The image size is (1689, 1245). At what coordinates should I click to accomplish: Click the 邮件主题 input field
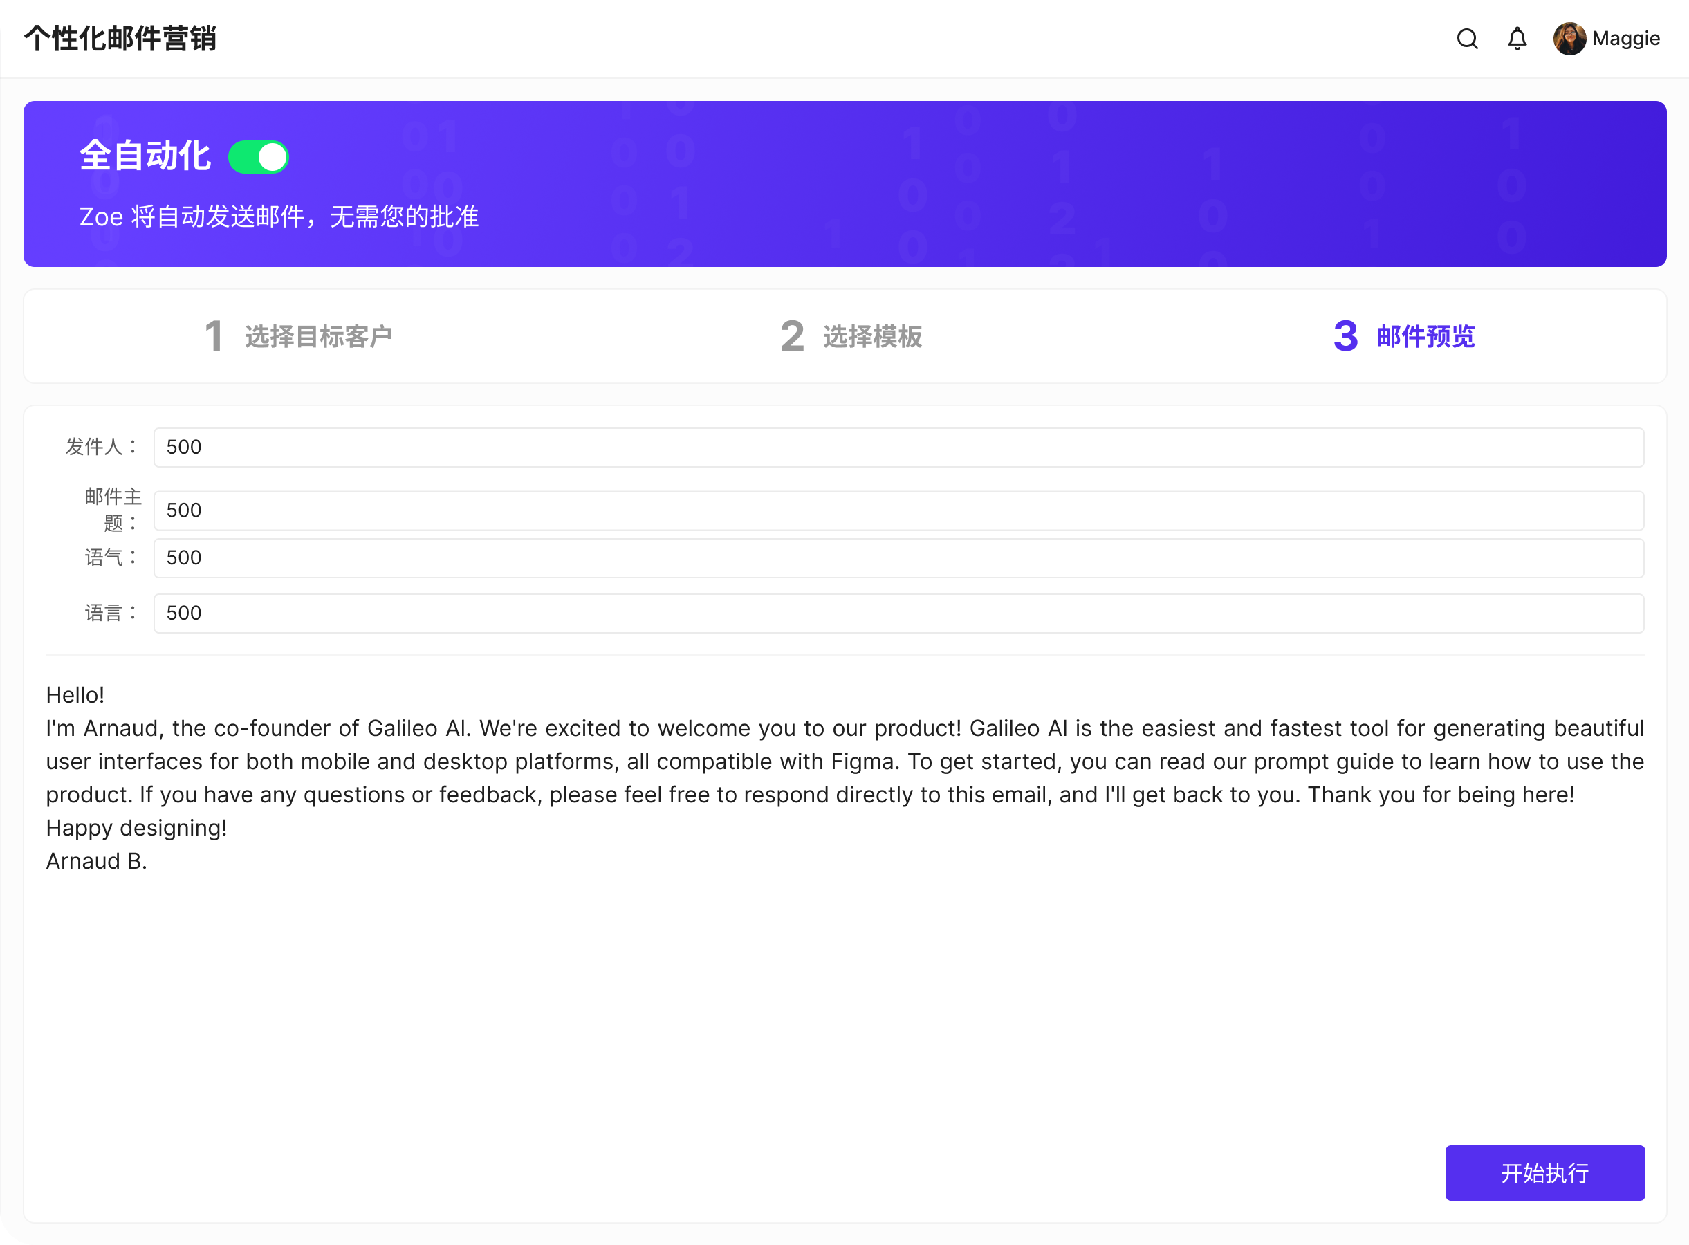898,510
